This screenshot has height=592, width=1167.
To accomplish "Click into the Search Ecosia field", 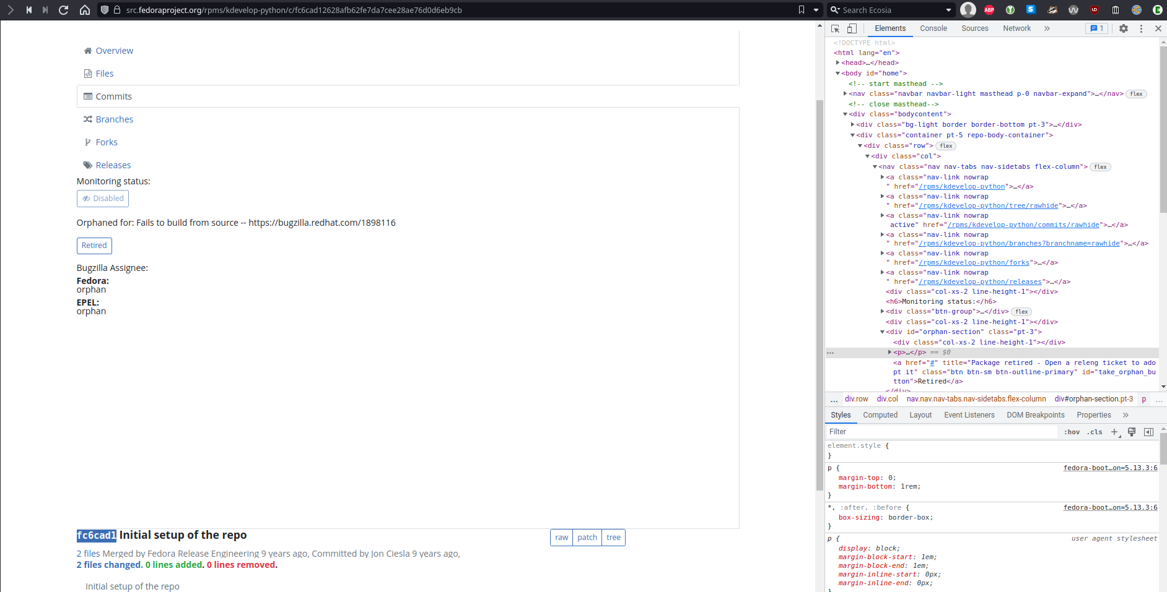I will 893,10.
